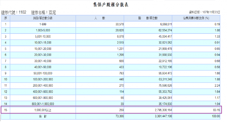The width and height of the screenshot is (227, 122).
Task: Click share count 19,722,196
Action: pos(165,67)
